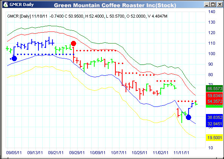Click the GMCR Daily window title text
Screen dimensions: 224x159
(21, 5)
